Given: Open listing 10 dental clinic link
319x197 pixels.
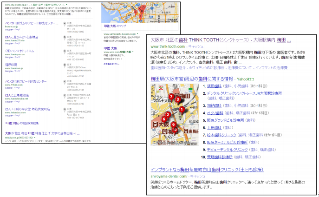Looking at the screenshot, I should coord(220,157).
